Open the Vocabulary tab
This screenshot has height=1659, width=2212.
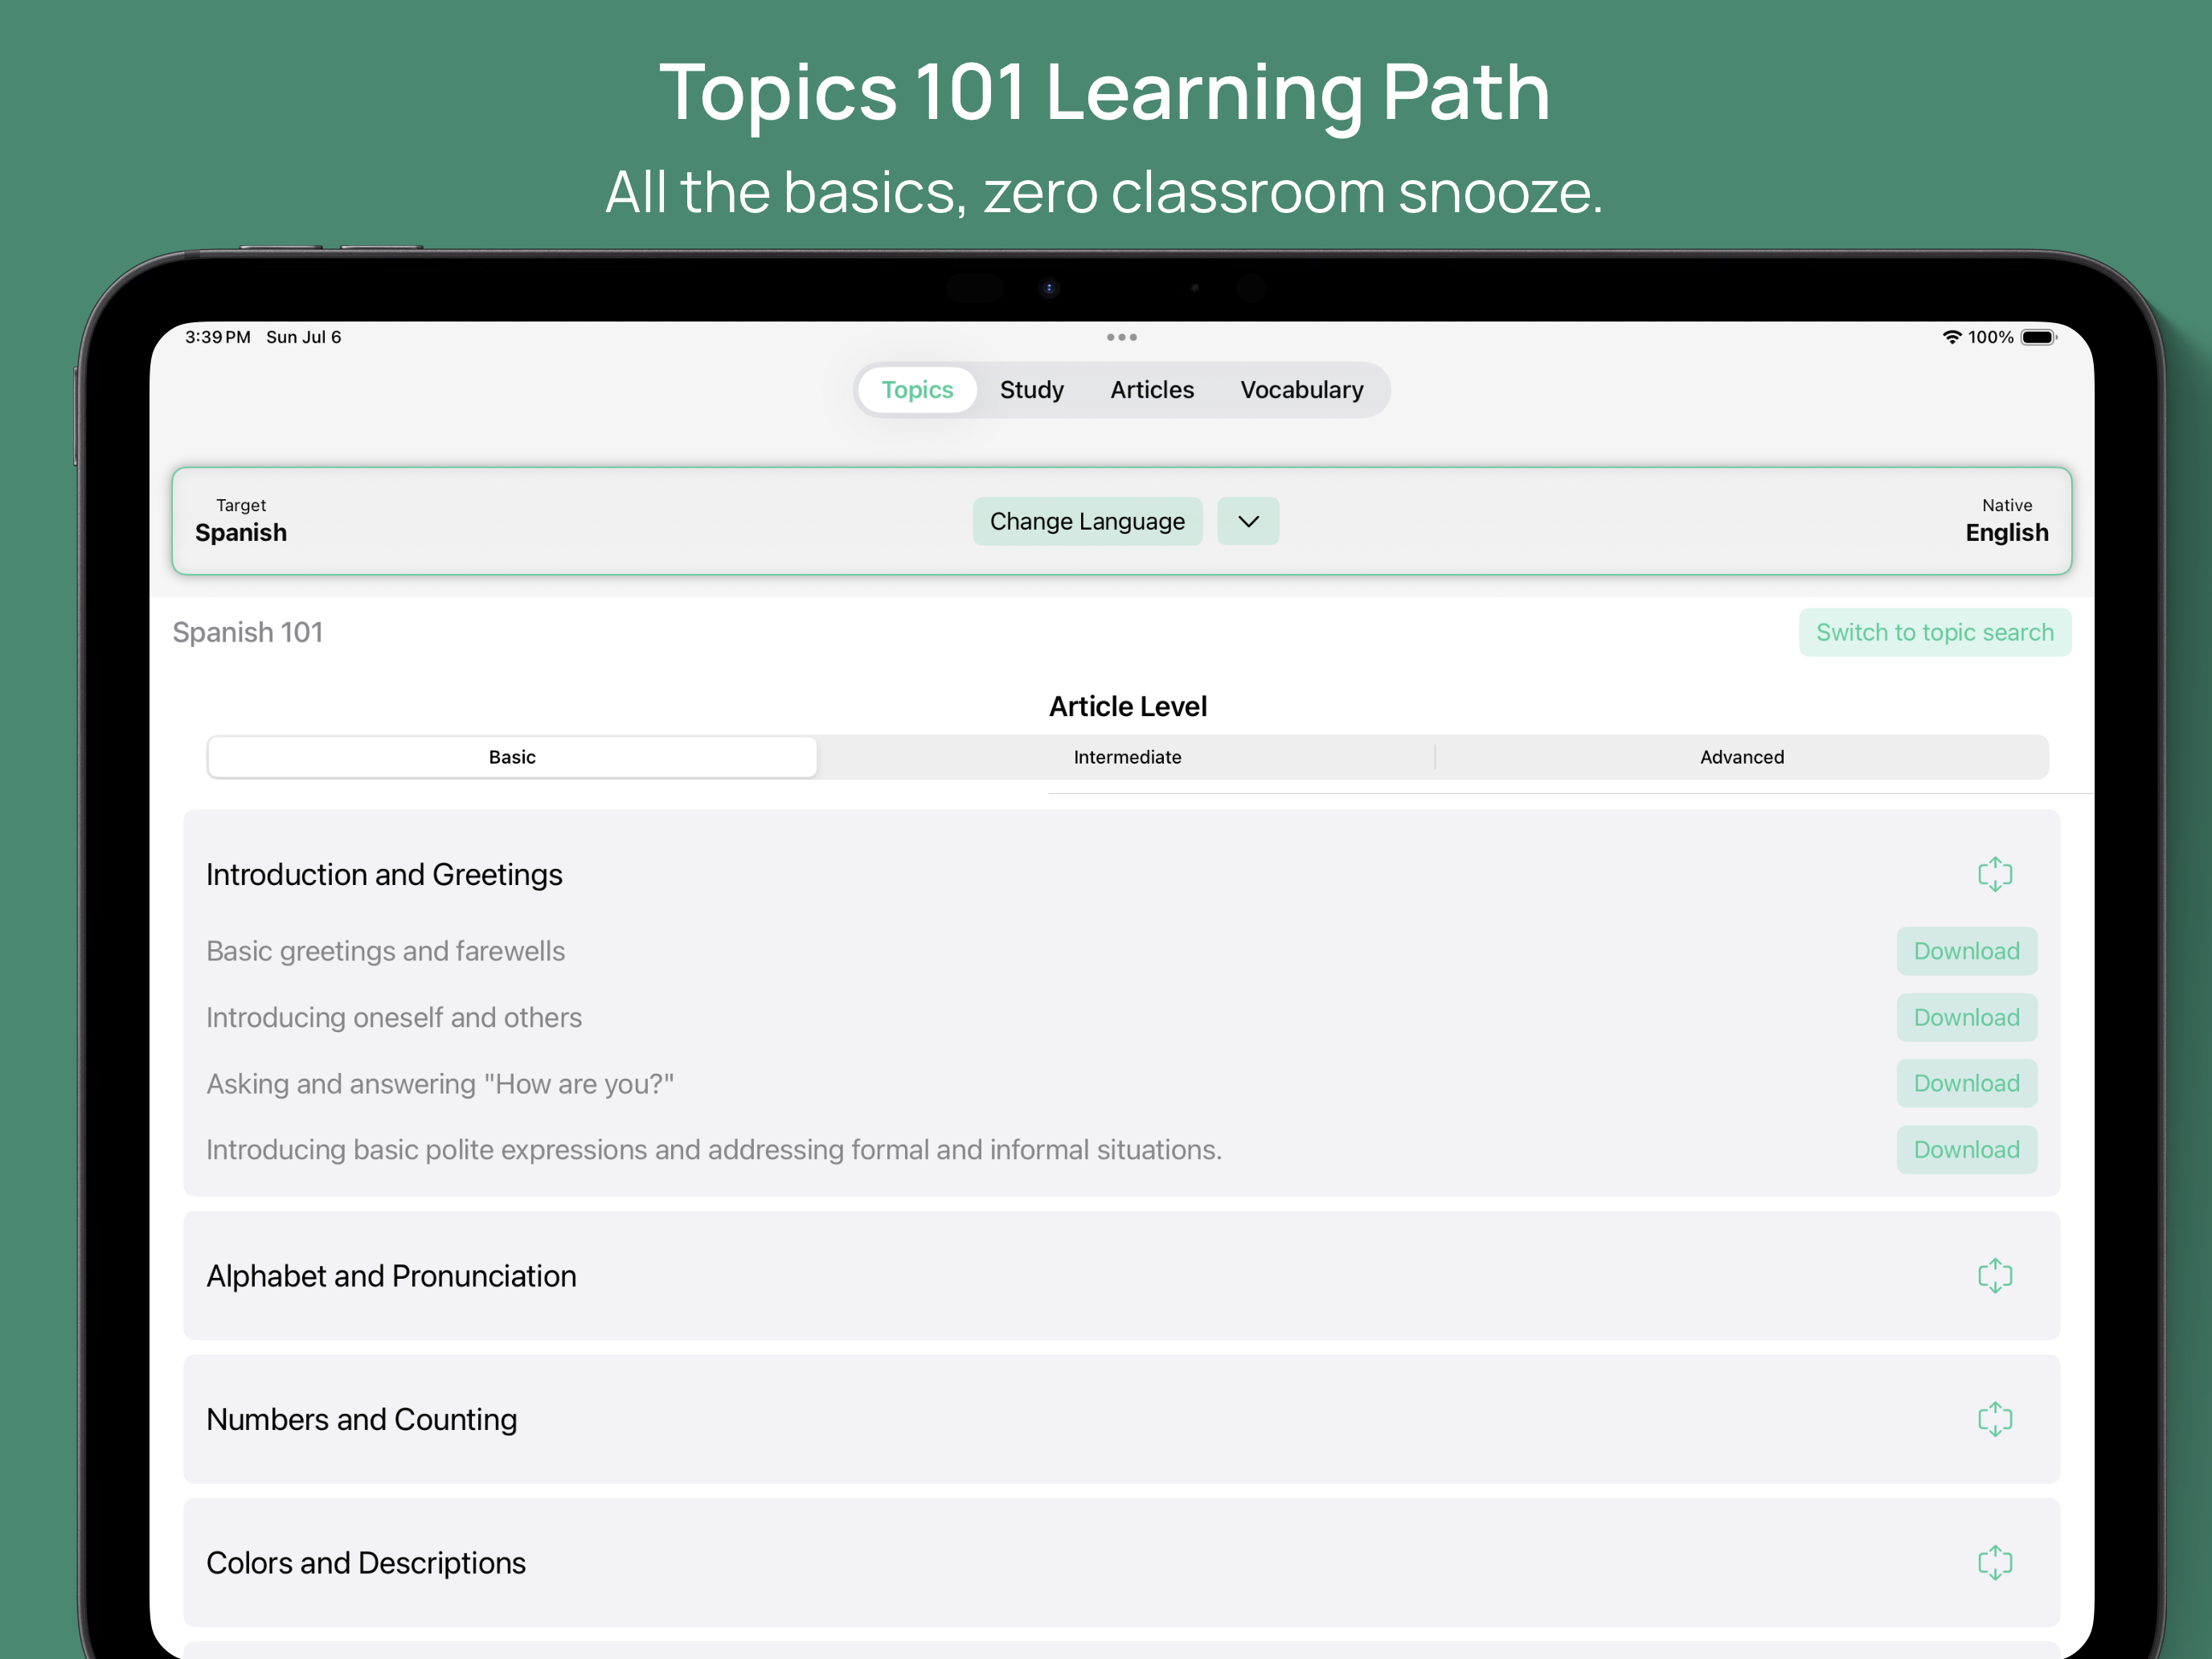tap(1302, 390)
